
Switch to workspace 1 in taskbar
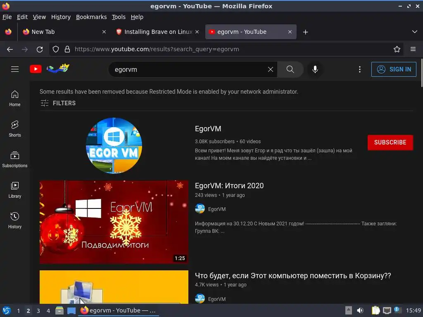click(x=18, y=311)
